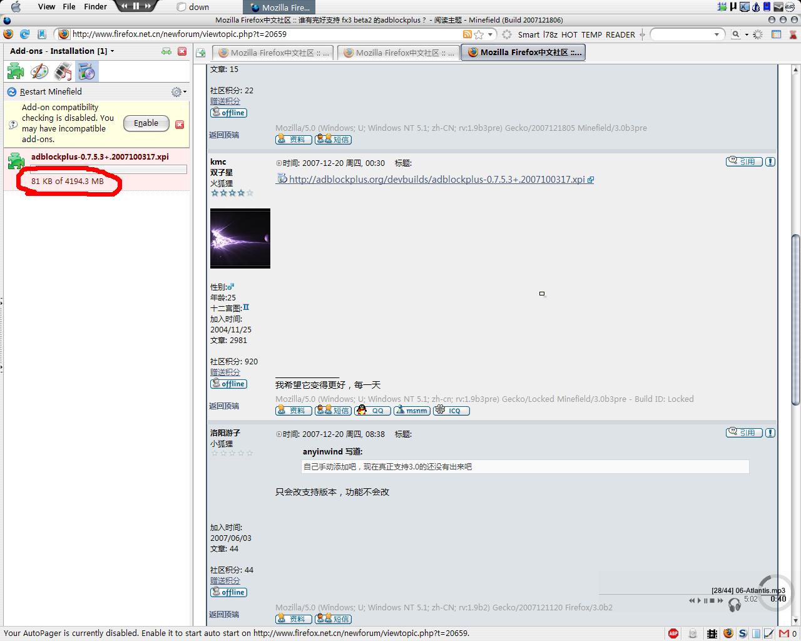Click the ABP Adblock Plus status icon
801x641 pixels.
tap(673, 633)
